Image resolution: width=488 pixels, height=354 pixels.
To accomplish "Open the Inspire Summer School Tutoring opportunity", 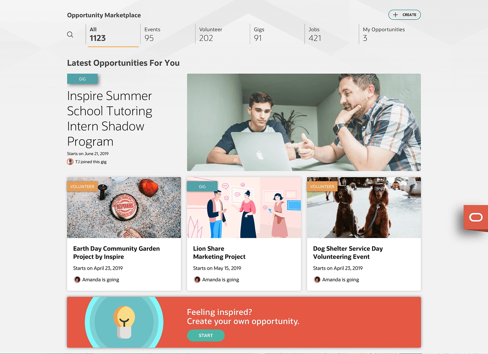I will click(x=109, y=119).
